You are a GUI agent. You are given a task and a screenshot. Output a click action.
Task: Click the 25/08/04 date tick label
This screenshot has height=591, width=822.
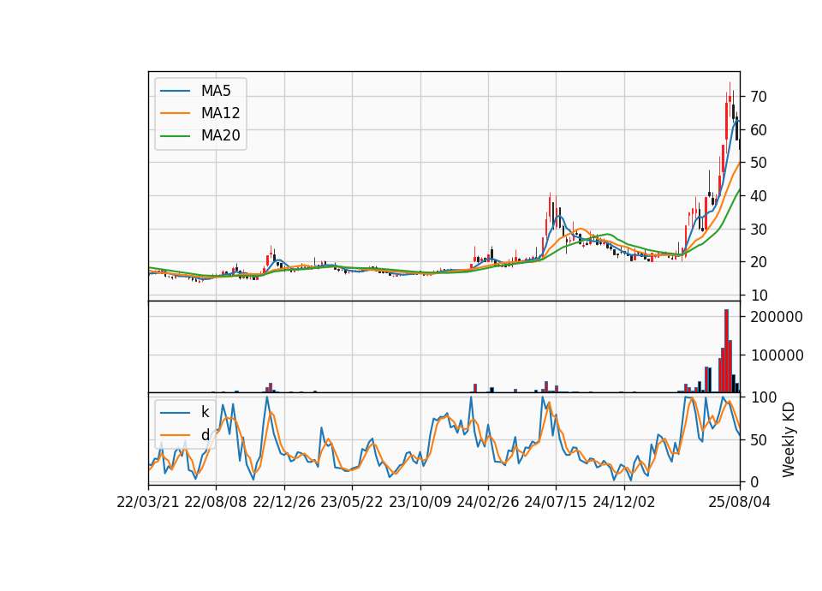[740, 503]
